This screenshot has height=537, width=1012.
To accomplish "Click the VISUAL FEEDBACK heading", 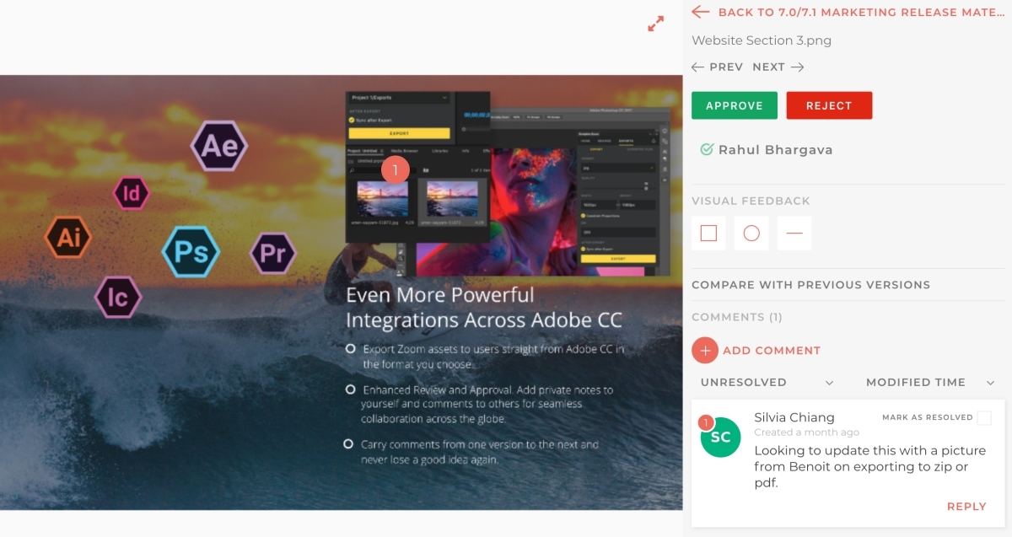I will pos(751,201).
